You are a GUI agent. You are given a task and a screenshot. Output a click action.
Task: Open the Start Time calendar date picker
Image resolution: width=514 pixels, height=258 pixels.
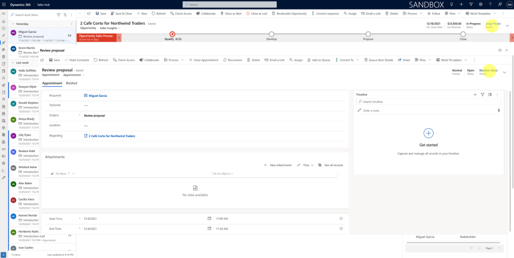point(210,219)
